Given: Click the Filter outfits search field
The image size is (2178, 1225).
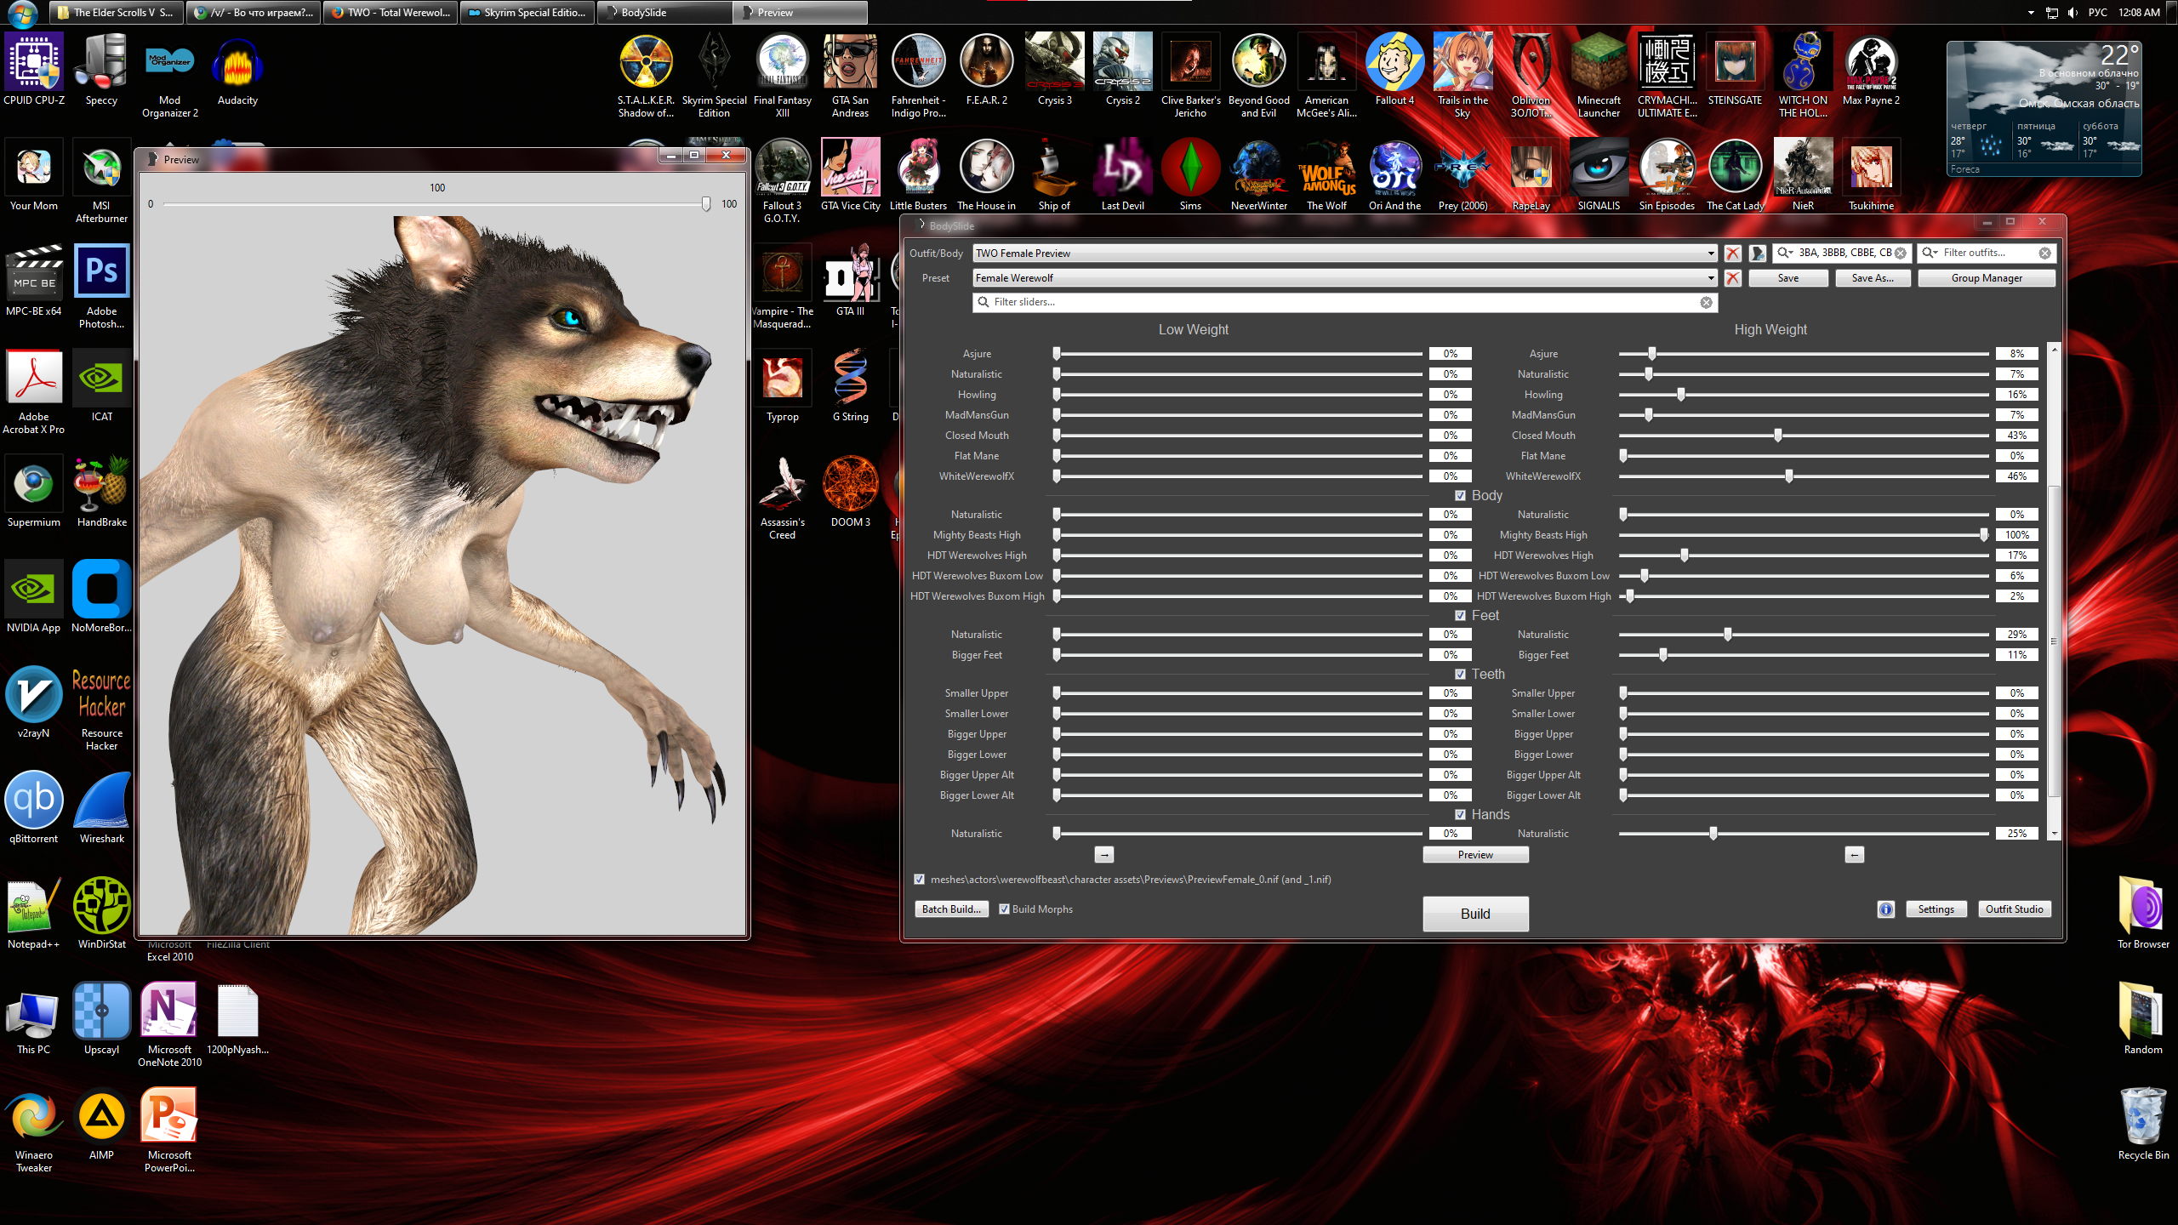Looking at the screenshot, I should click(x=1987, y=254).
